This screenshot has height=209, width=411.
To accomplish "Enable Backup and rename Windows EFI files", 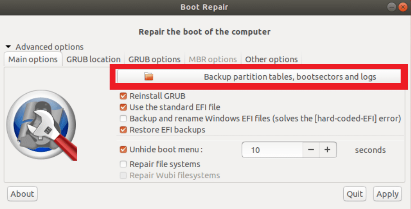I will click(x=123, y=118).
